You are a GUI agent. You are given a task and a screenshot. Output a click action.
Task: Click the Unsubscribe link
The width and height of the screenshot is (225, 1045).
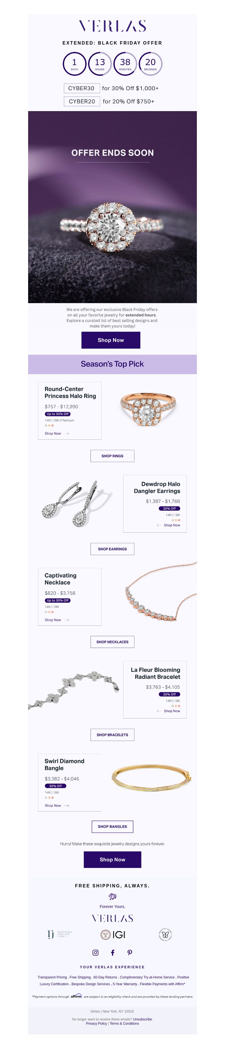click(x=142, y=1019)
